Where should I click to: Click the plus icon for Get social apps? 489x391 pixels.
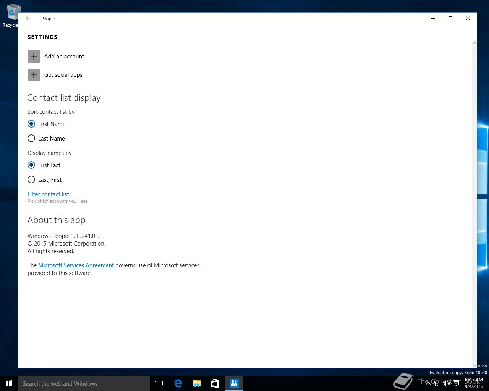[x=34, y=75]
